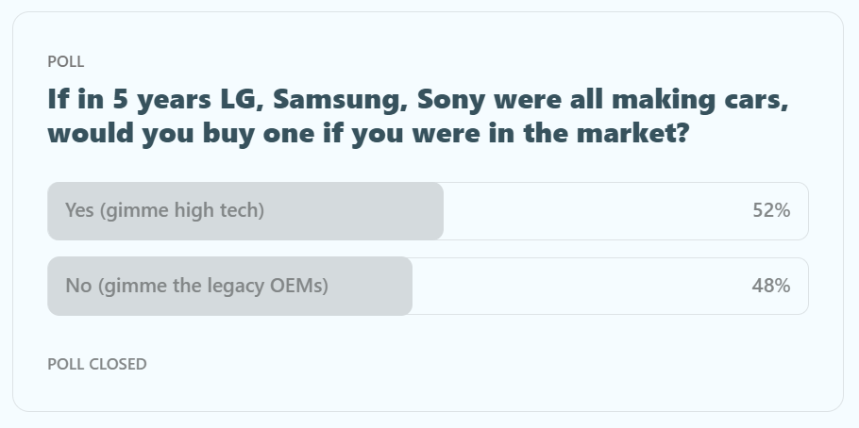Click the 52% result percentage
The image size is (859, 428).
click(770, 210)
